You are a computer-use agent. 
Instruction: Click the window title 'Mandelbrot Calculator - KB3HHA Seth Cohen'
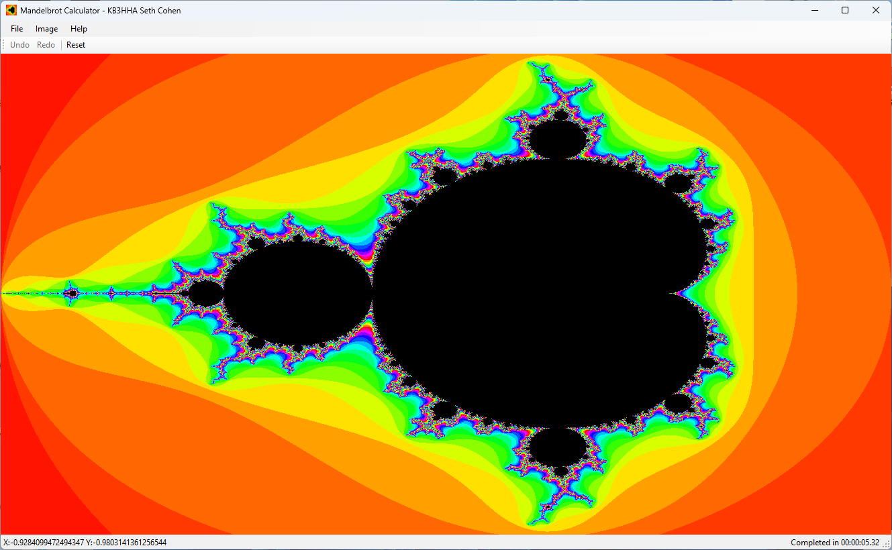101,11
